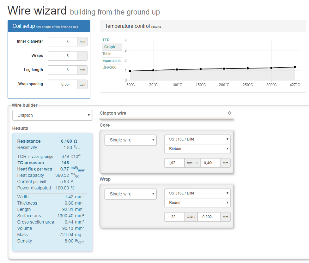
Task: Open the Clapton wire type dropdown
Action: (x=52, y=115)
